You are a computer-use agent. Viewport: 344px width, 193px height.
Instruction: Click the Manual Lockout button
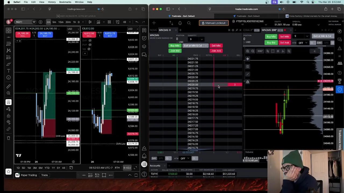[214, 23]
